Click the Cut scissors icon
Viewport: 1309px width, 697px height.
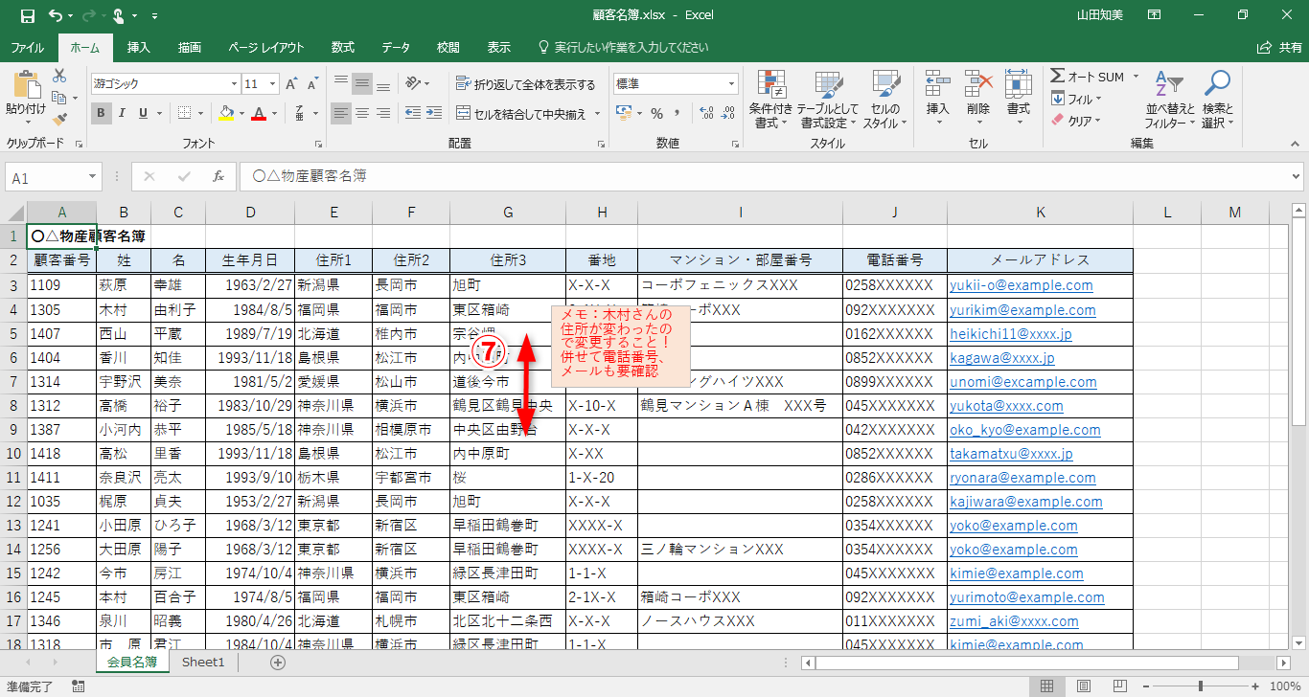[x=59, y=76]
